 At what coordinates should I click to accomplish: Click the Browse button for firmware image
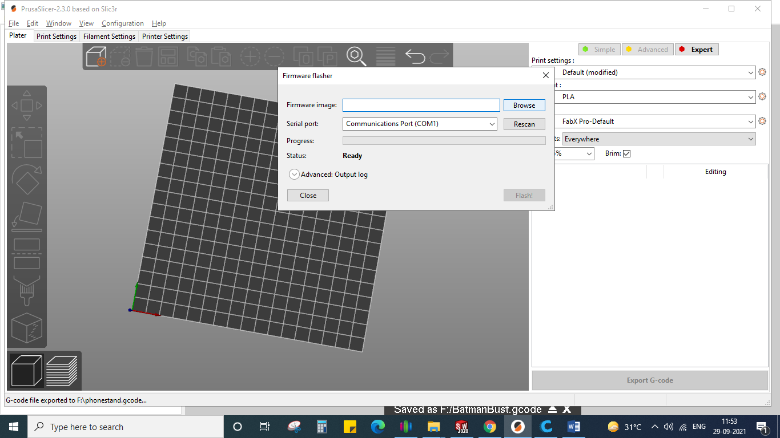point(524,106)
